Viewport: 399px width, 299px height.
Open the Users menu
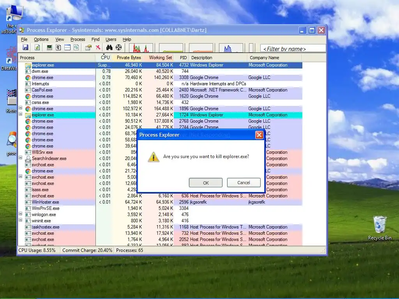[x=111, y=39]
